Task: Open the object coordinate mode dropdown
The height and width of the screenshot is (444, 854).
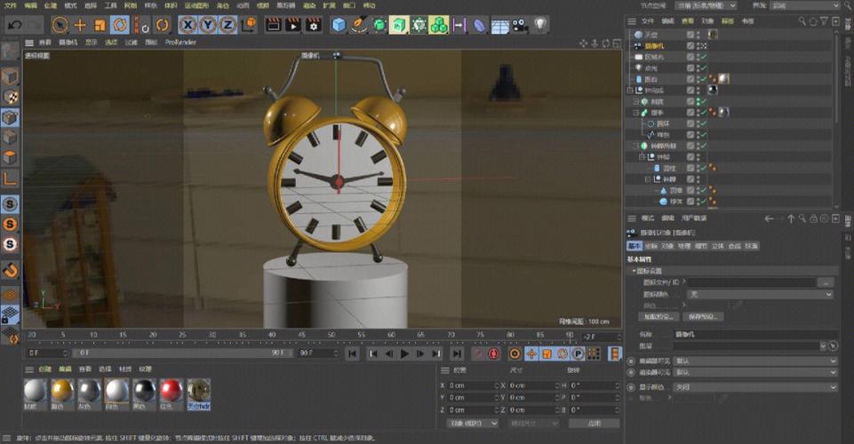Action: pyautogui.click(x=473, y=424)
